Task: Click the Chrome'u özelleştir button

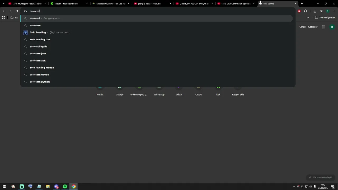Action: pos(321,177)
